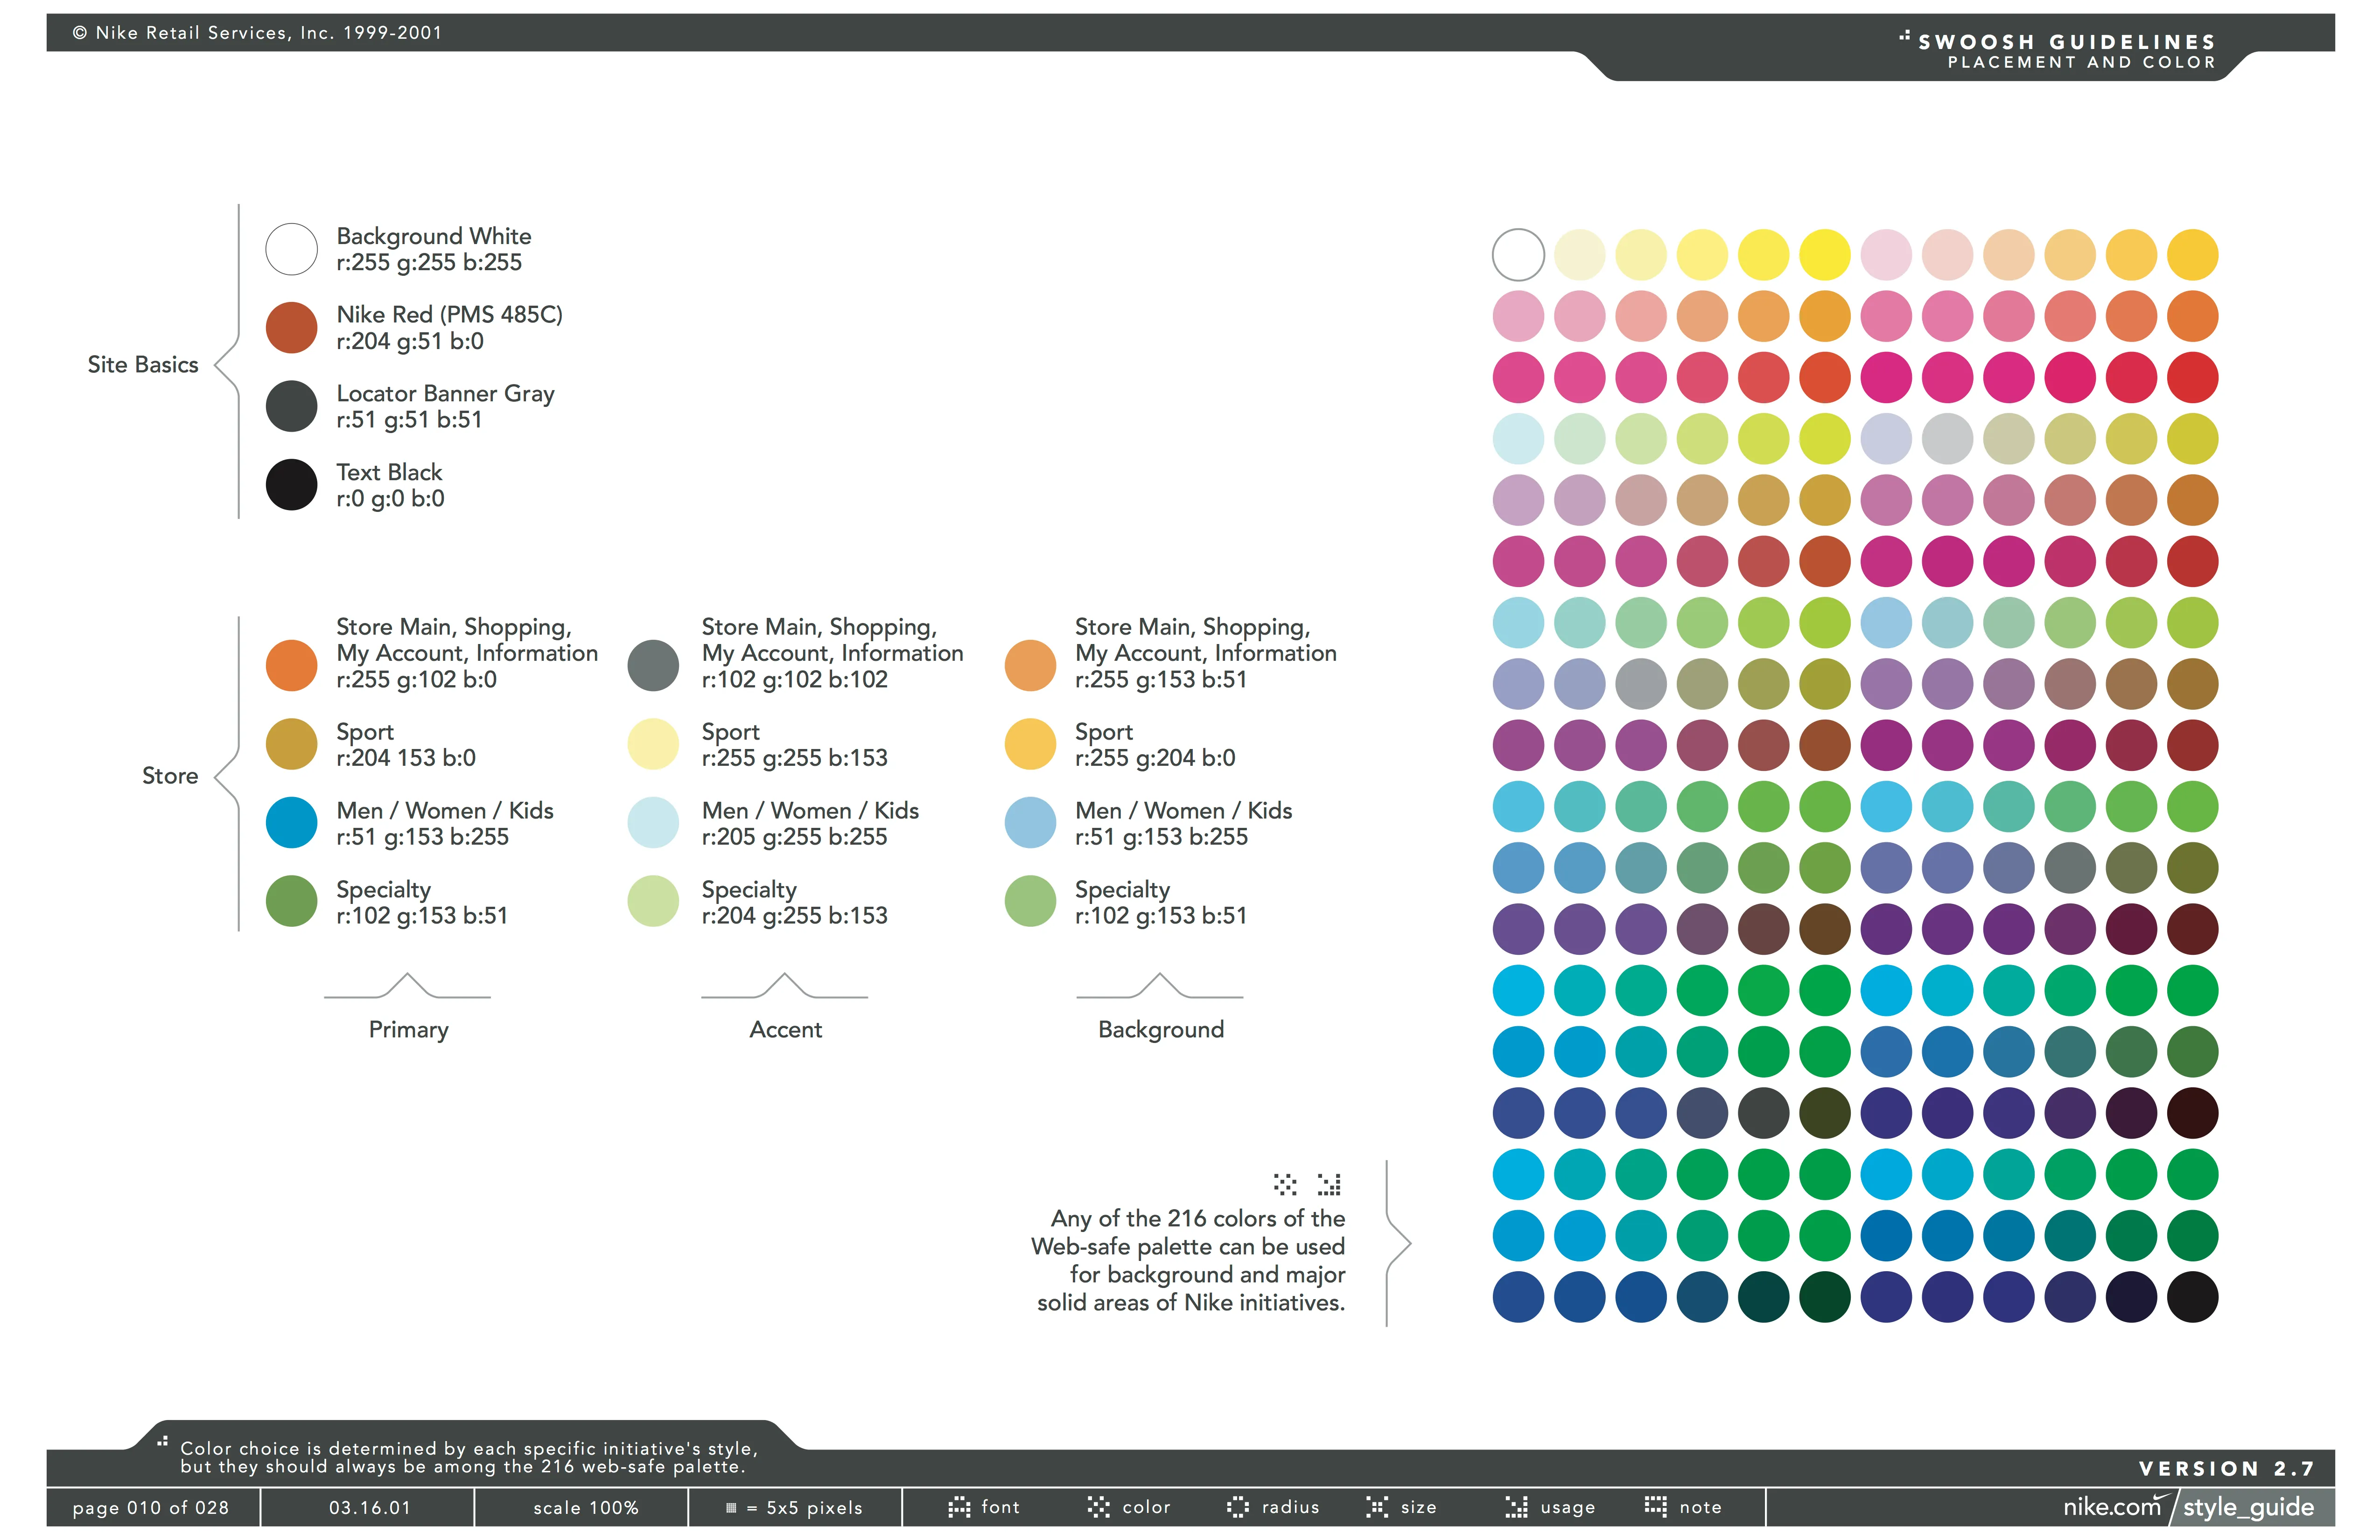
Task: Click the font icon in the footer legend
Action: [x=959, y=1507]
